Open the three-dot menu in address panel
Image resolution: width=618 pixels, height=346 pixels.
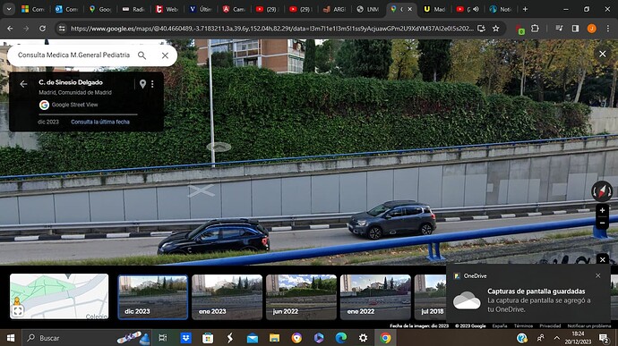tap(152, 84)
